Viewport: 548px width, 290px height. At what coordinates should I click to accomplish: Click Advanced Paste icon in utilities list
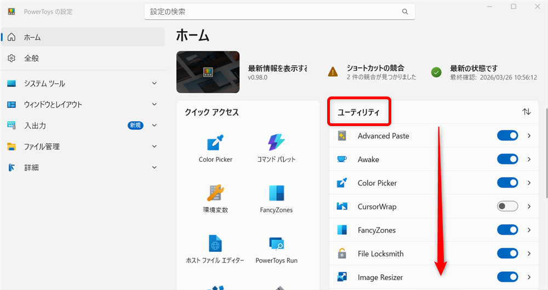342,136
